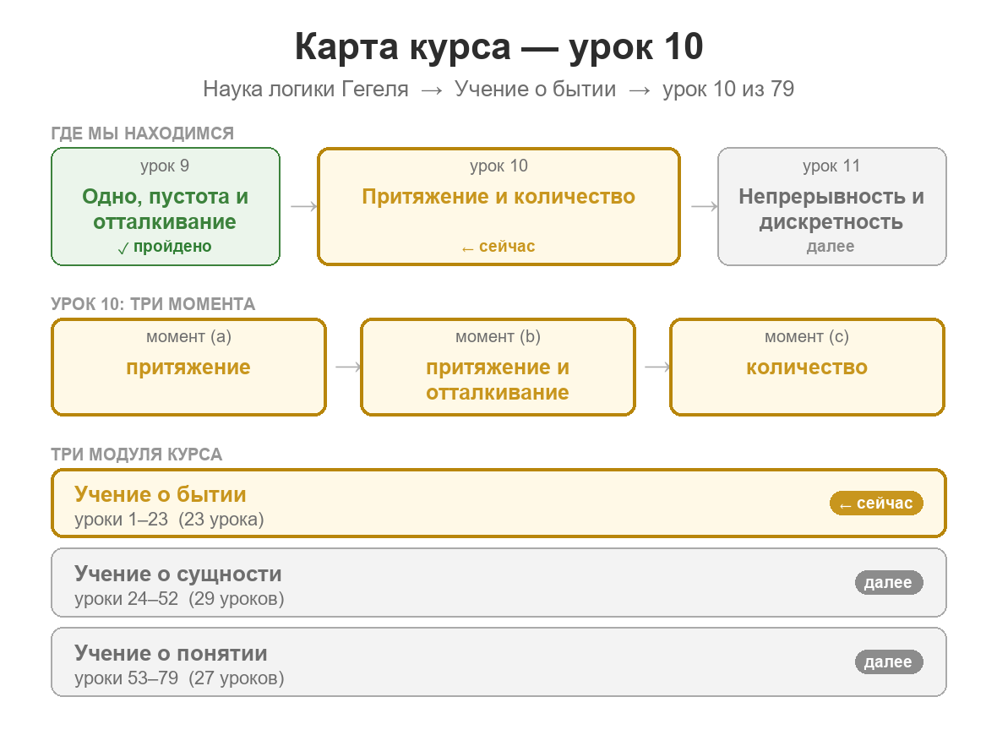Open the module 'Учение о бытии'
The height and width of the screenshot is (735, 997).
(498, 504)
